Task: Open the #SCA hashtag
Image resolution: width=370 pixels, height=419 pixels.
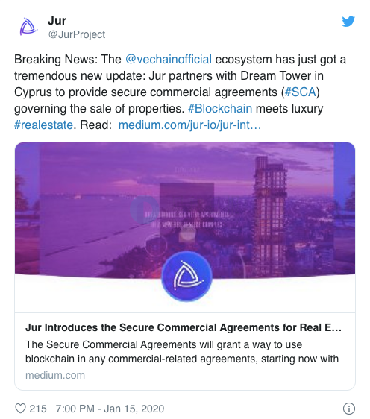Action: [x=300, y=92]
